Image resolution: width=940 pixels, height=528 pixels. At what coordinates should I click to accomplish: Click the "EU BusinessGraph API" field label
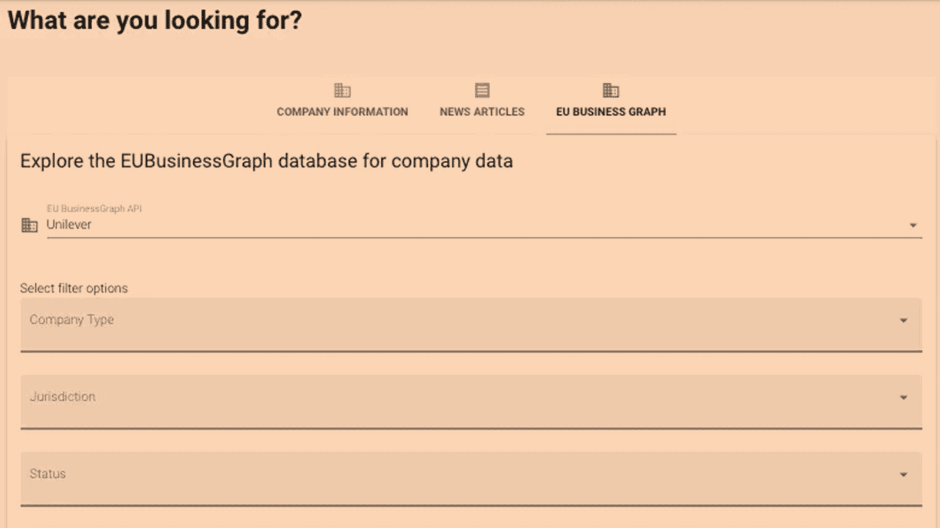tap(94, 208)
